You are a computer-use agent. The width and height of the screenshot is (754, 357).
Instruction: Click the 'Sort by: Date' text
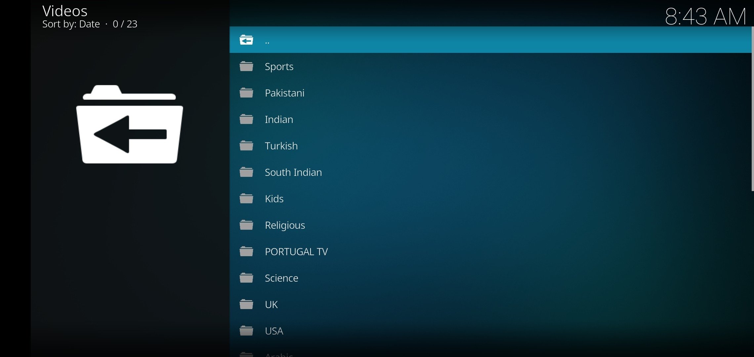(71, 24)
